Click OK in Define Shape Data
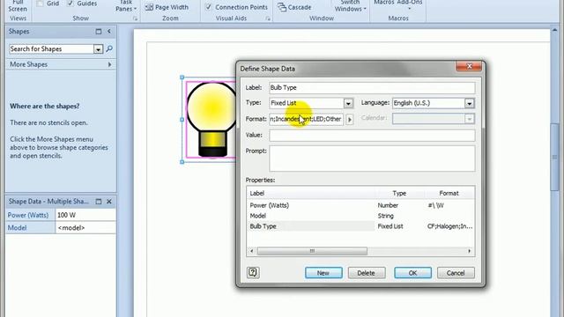 click(x=412, y=273)
